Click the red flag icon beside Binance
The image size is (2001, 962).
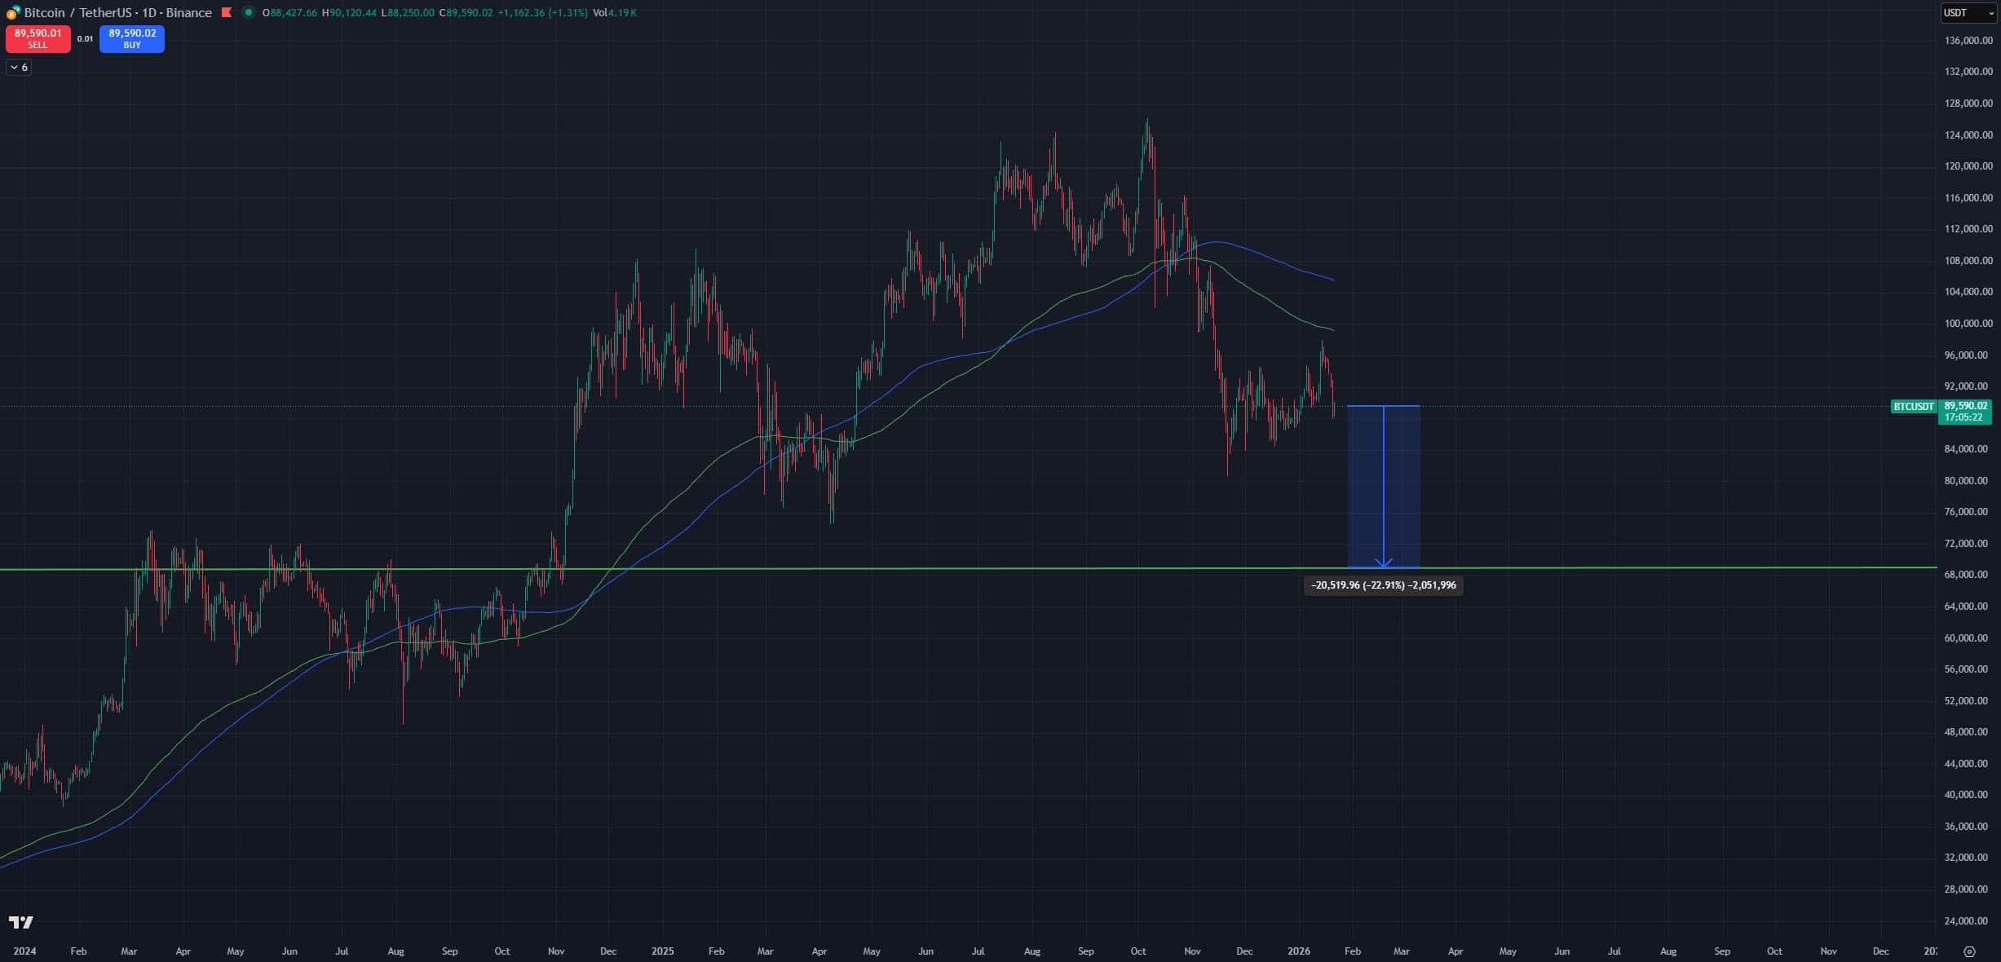click(227, 12)
